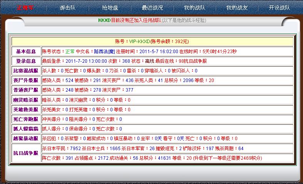Click 爆头数 text in 比赛混战服 row

point(94,71)
